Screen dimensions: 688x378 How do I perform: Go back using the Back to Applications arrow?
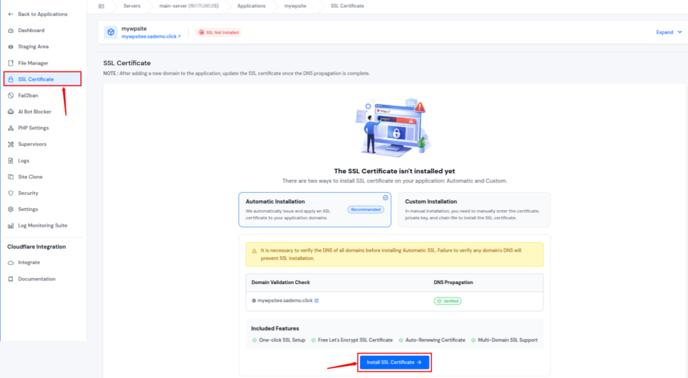[11, 14]
